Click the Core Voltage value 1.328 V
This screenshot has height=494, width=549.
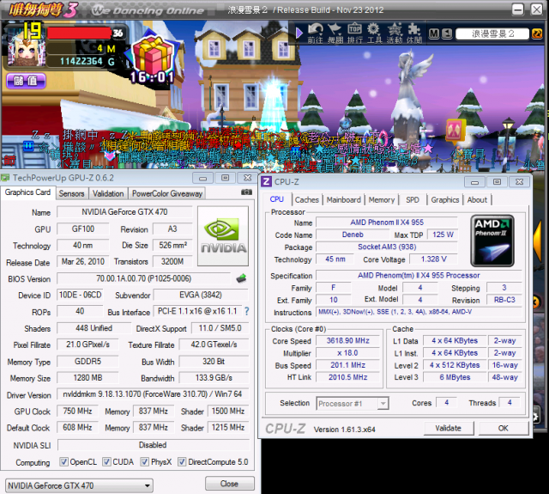coord(433,259)
